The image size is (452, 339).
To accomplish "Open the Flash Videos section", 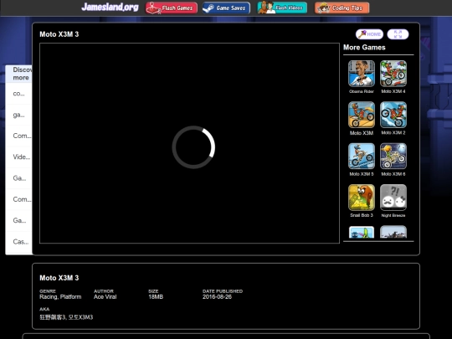I will 282,8.
